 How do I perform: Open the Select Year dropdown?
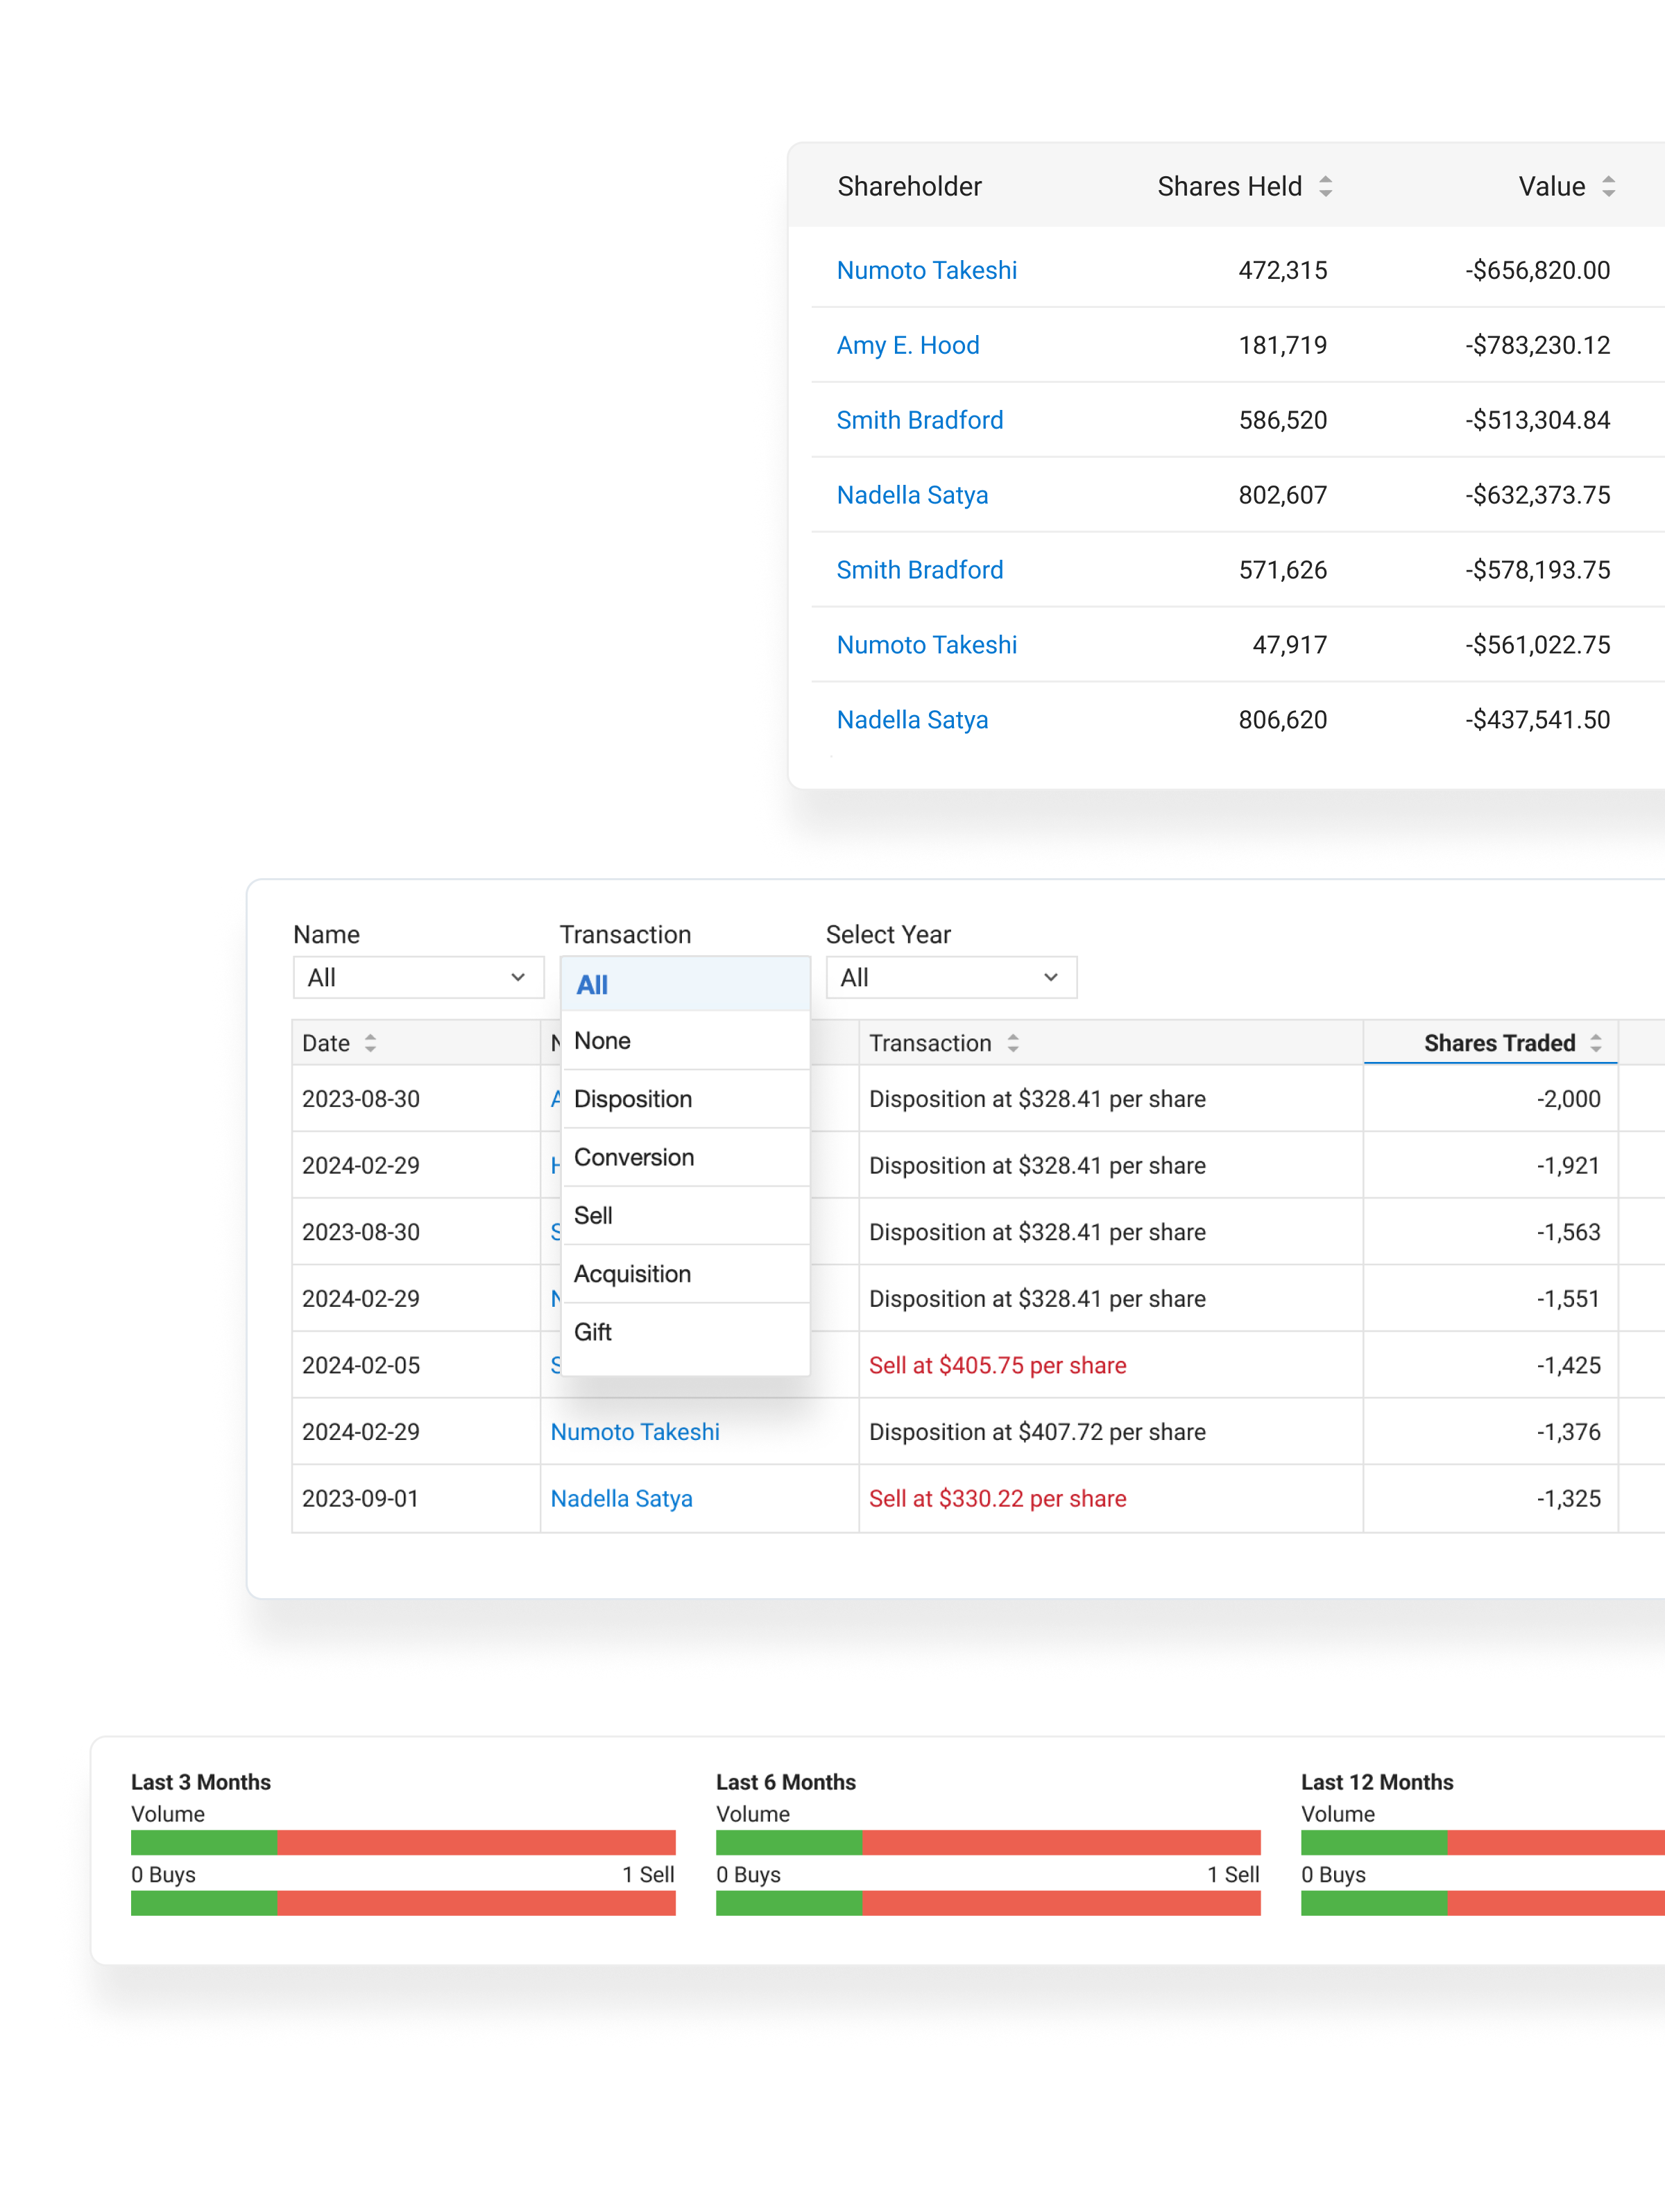pos(951,977)
